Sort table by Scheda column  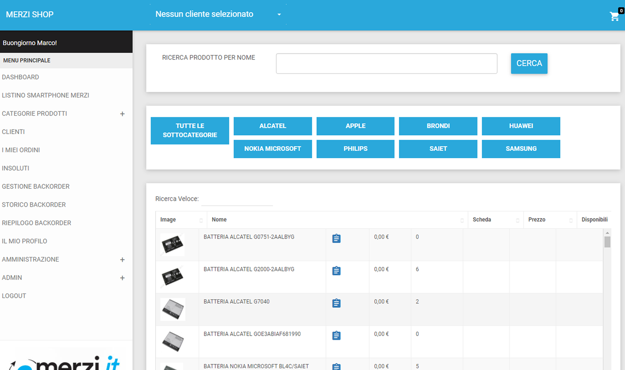click(x=495, y=220)
